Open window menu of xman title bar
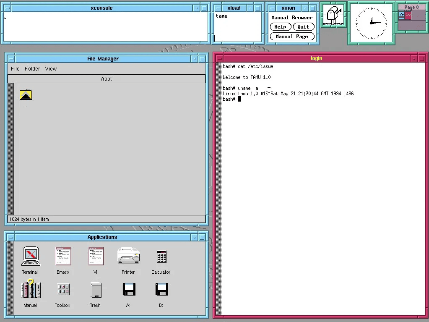Screen dimensions: 429x322 (271, 8)
